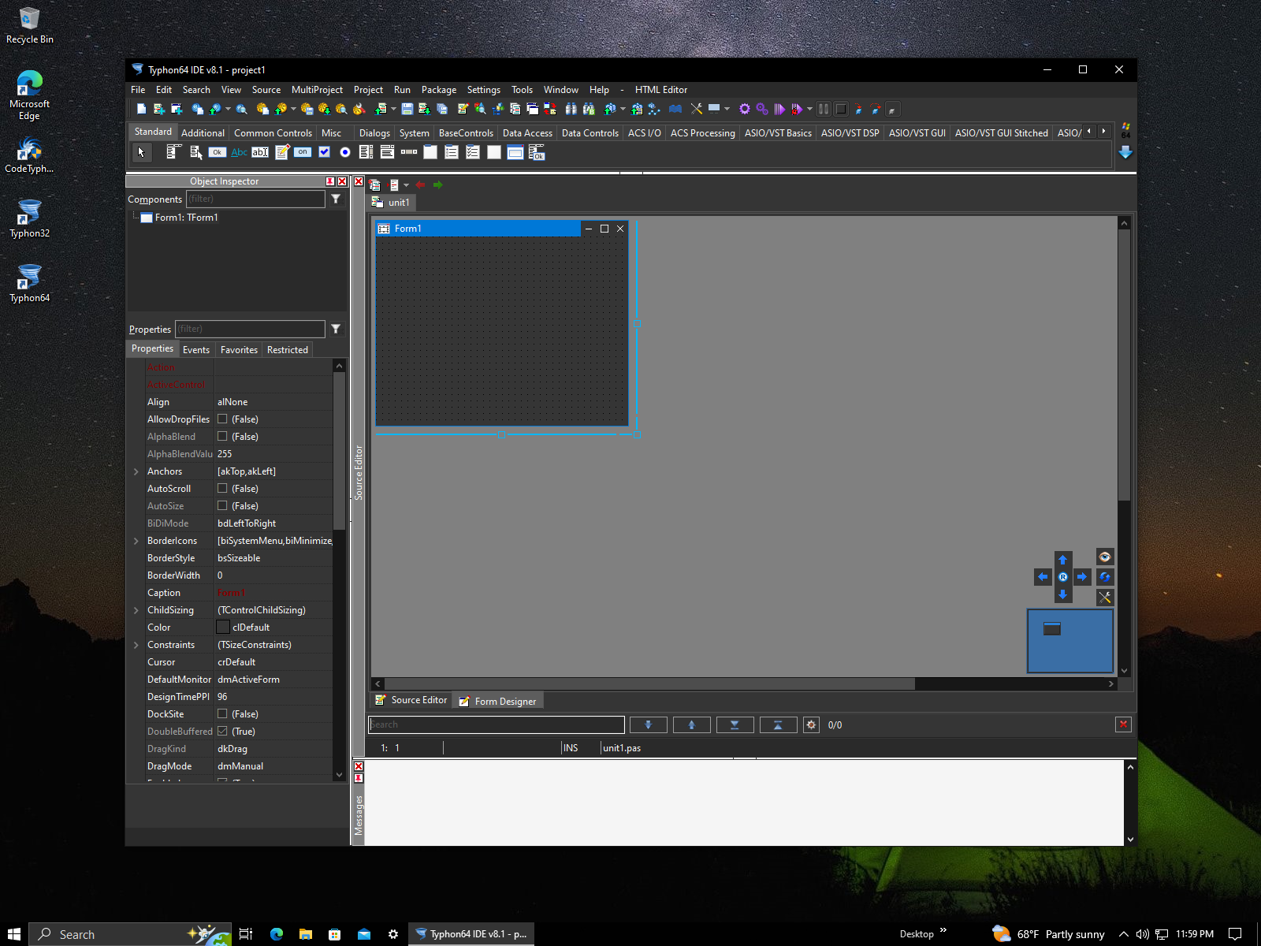Click the purple gear Compile icon
This screenshot has width=1261, height=946.
click(x=744, y=110)
